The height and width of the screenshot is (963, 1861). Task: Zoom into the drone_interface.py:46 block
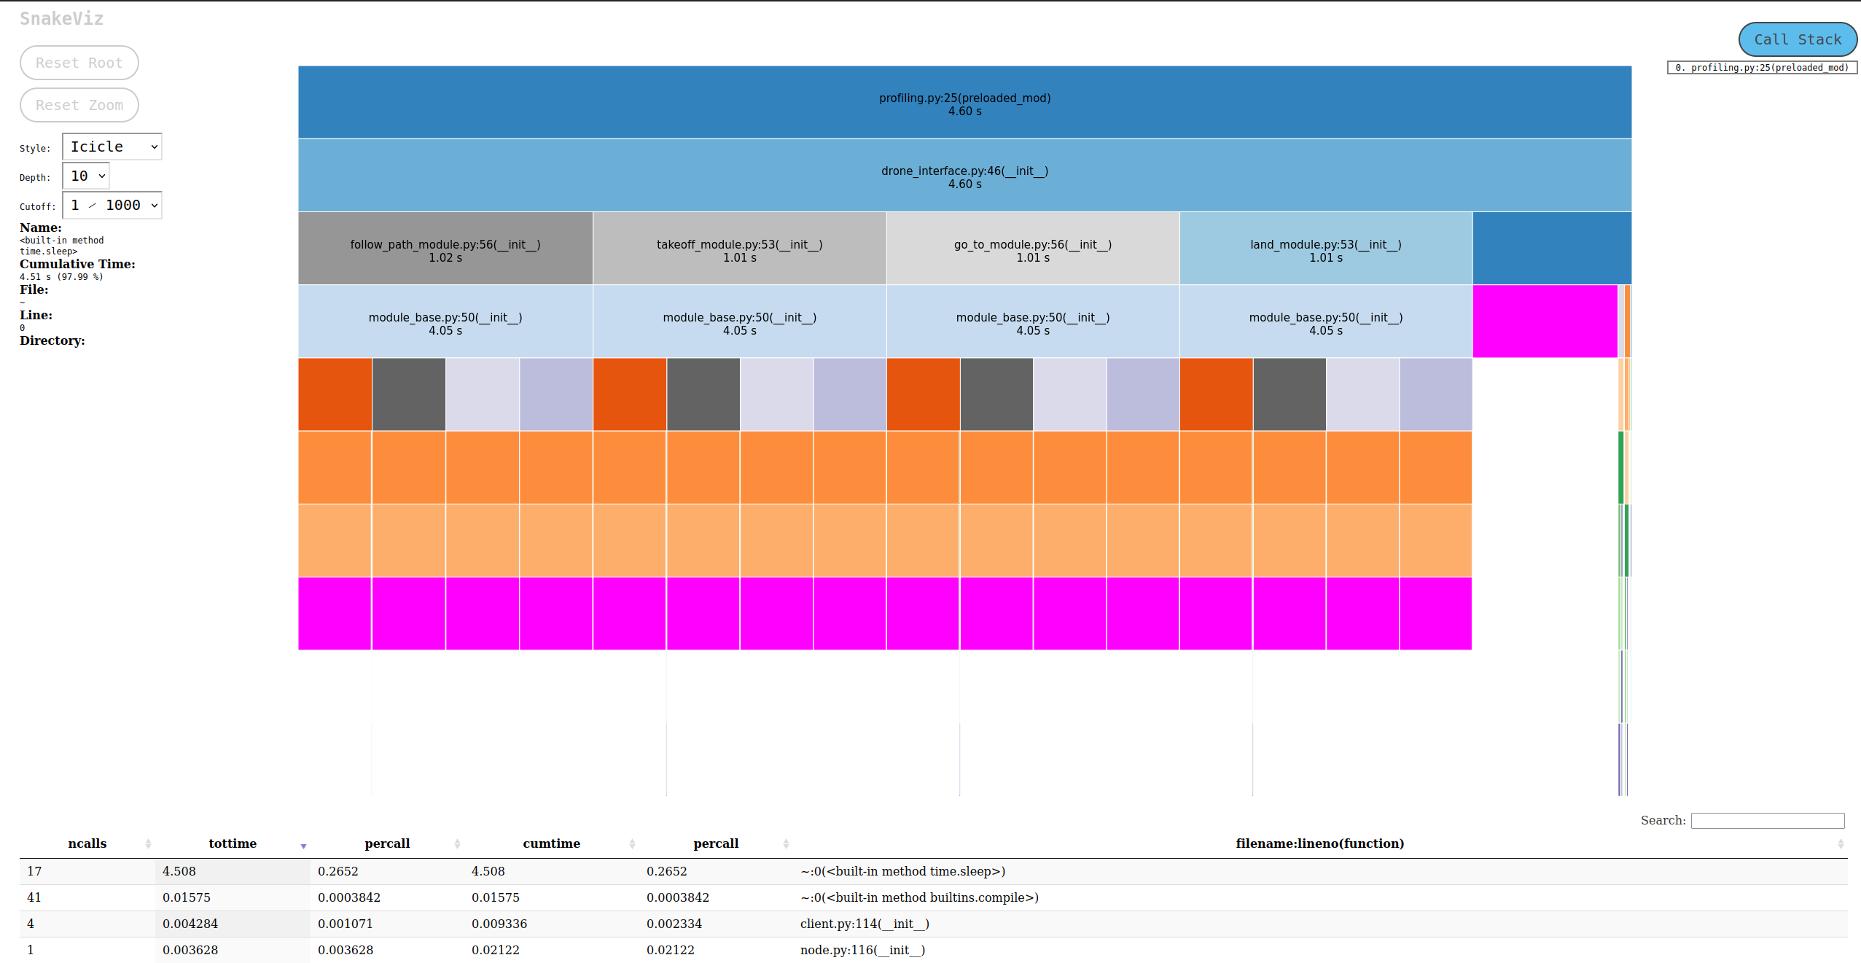(964, 175)
